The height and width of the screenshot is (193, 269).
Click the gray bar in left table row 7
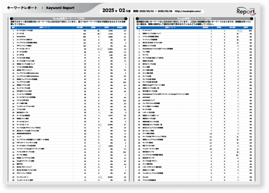point(101,48)
